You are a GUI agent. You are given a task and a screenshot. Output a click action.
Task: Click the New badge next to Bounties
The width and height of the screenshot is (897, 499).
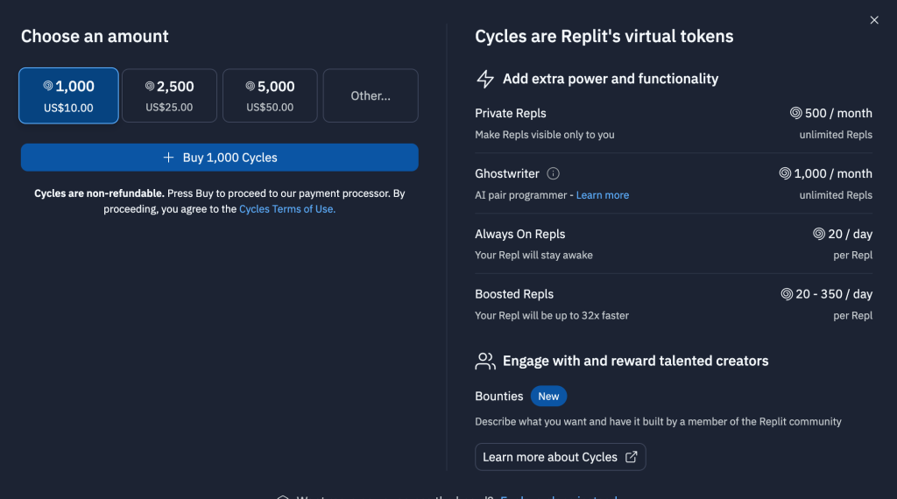548,396
